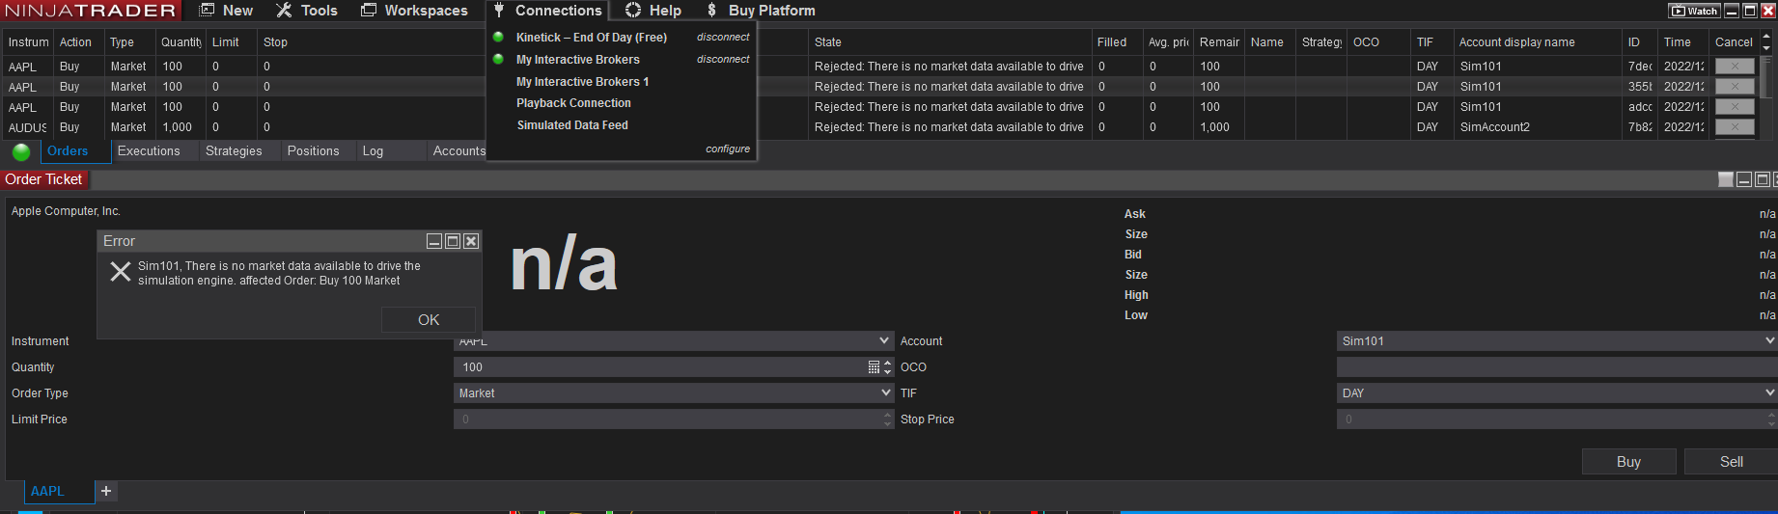Click the OCO input field

click(x=1554, y=367)
